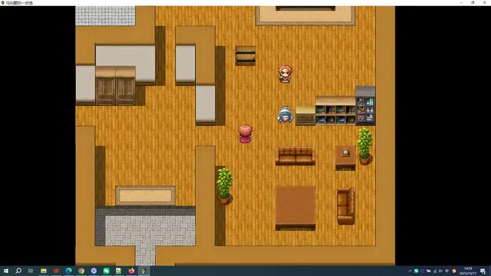This screenshot has width=491, height=276.
Task: Open the notification center
Action: (484, 271)
